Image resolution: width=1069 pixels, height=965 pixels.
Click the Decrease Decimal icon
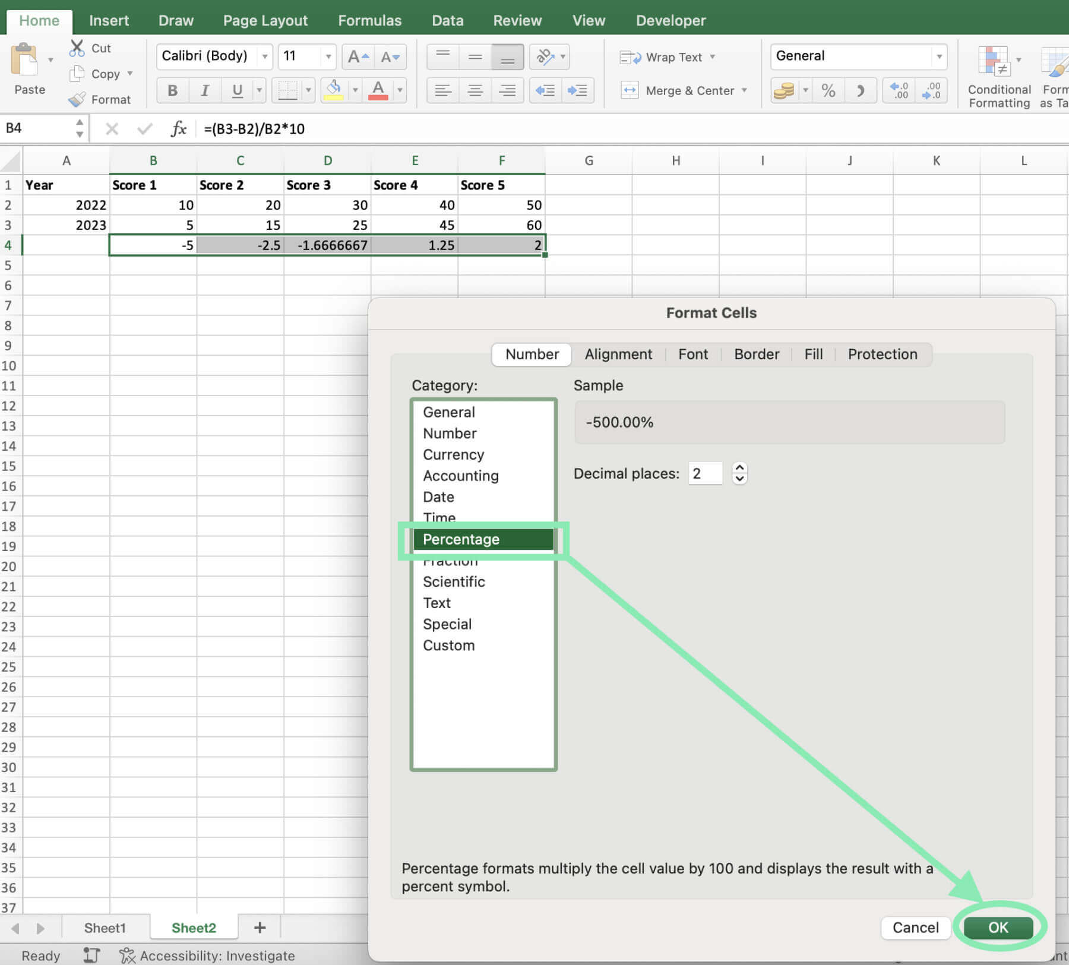[931, 90]
